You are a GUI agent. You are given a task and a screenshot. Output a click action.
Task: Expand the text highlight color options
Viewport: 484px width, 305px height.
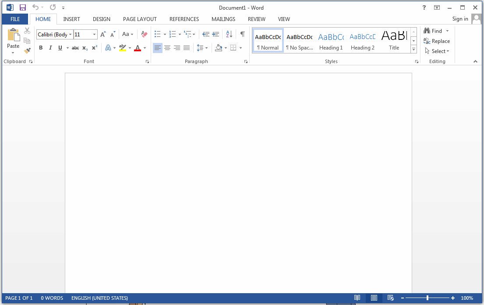click(x=129, y=48)
